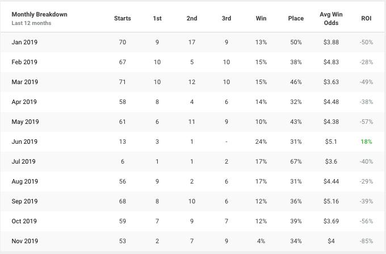Click the Win column header
Image resolution: width=386 pixels, height=254 pixels.
tap(261, 19)
